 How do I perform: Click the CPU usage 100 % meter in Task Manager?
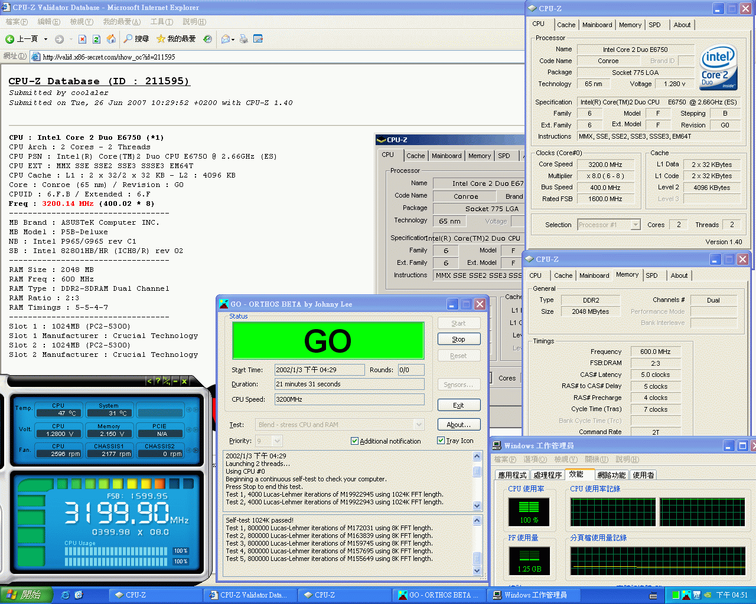pos(529,511)
